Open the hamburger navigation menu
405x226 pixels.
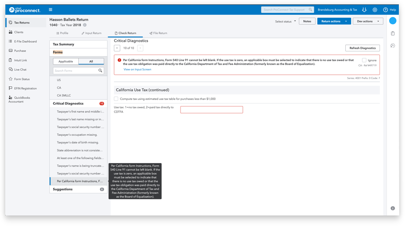coord(51,10)
